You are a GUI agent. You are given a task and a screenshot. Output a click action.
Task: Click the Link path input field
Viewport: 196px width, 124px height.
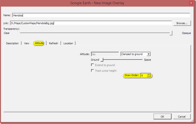pos(91,23)
